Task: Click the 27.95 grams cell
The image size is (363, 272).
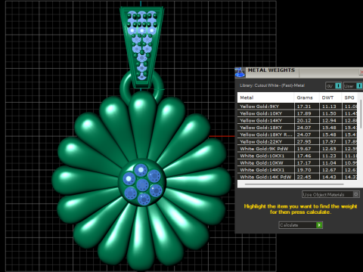Action: click(x=307, y=141)
